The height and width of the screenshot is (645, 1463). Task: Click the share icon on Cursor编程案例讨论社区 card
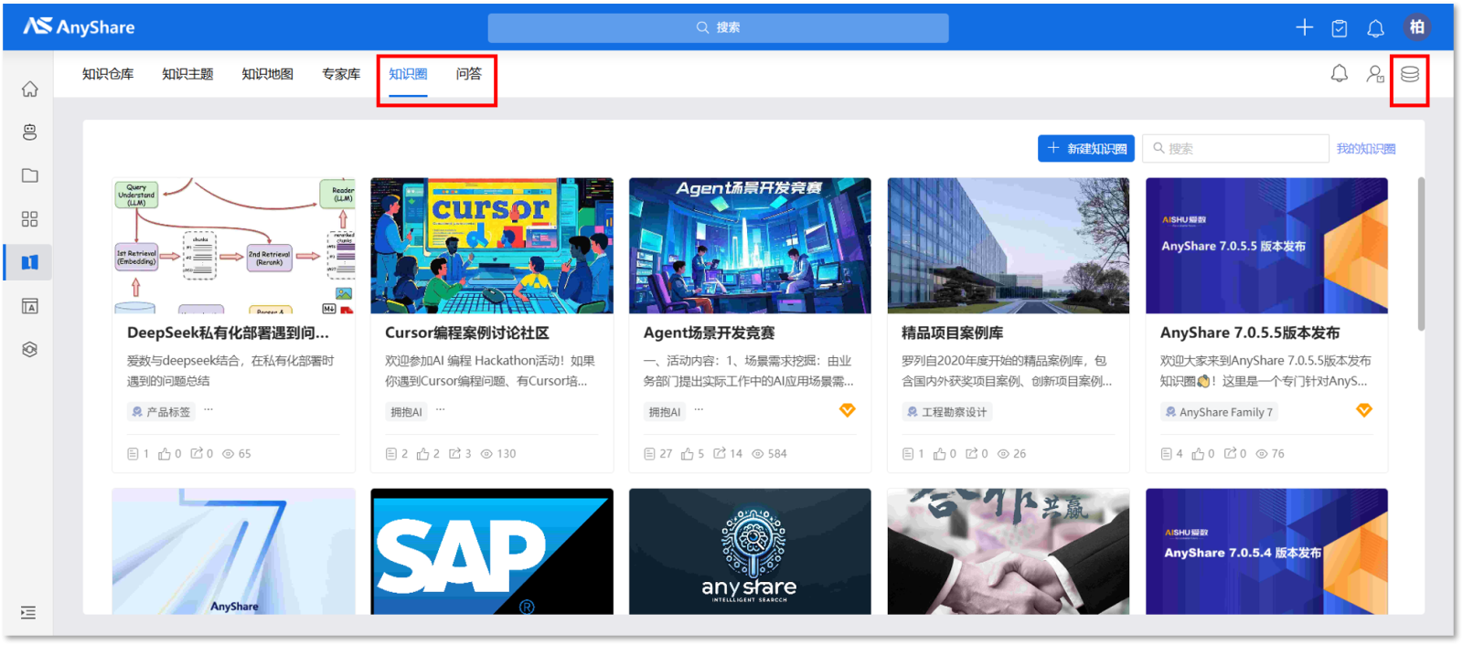[454, 453]
